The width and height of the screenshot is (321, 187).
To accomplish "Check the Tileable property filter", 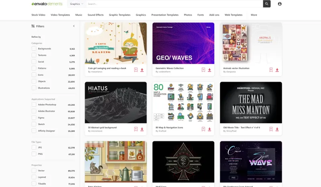I will 34,184.
